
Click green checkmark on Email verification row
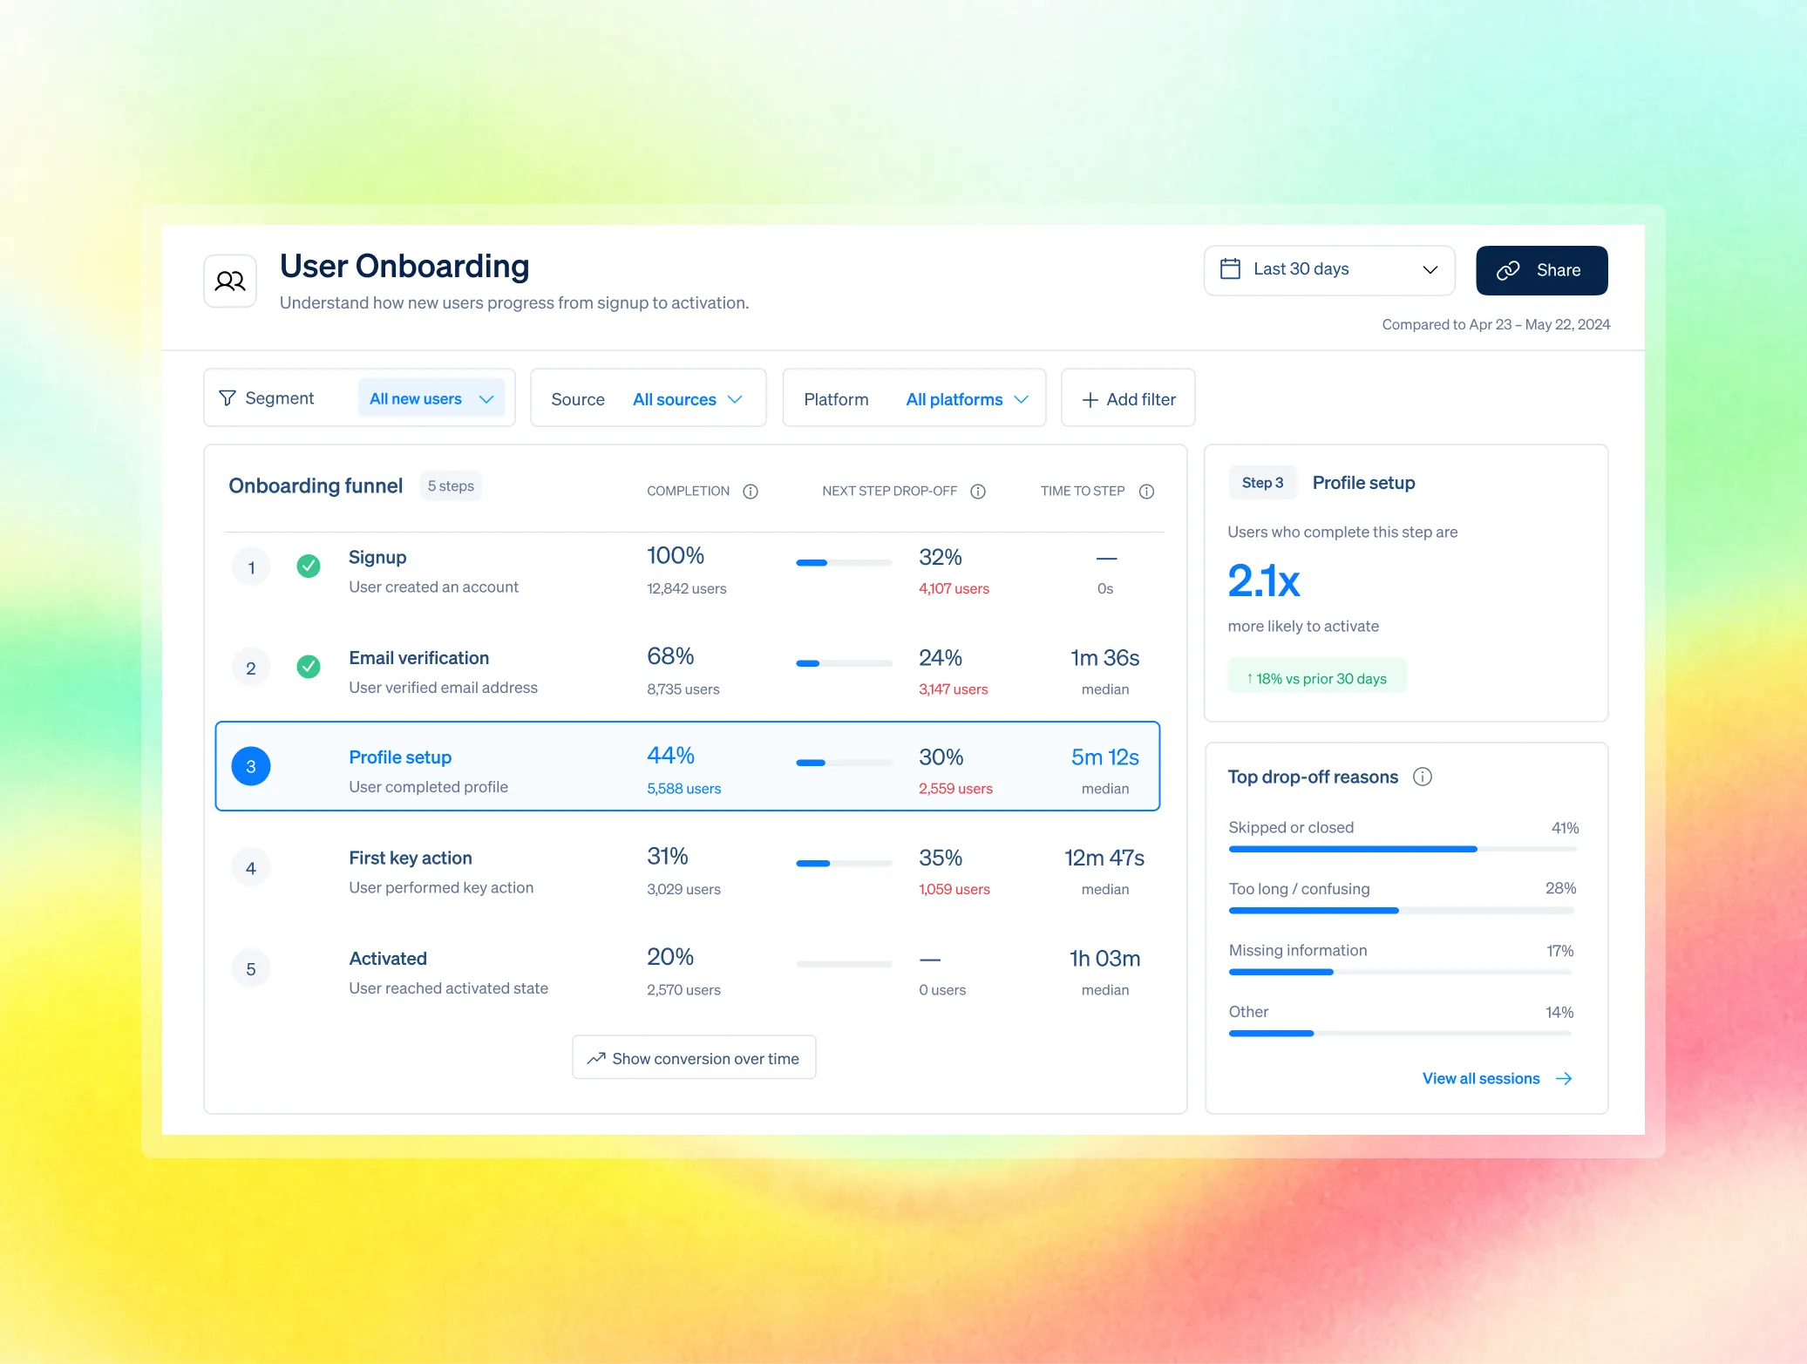point(309,667)
